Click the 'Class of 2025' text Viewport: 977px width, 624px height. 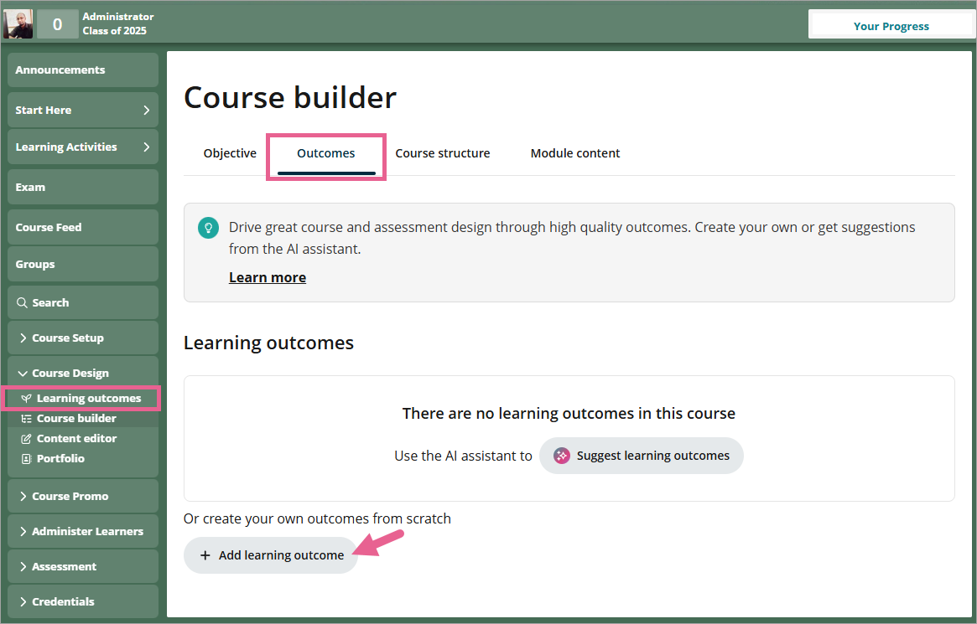(x=115, y=30)
